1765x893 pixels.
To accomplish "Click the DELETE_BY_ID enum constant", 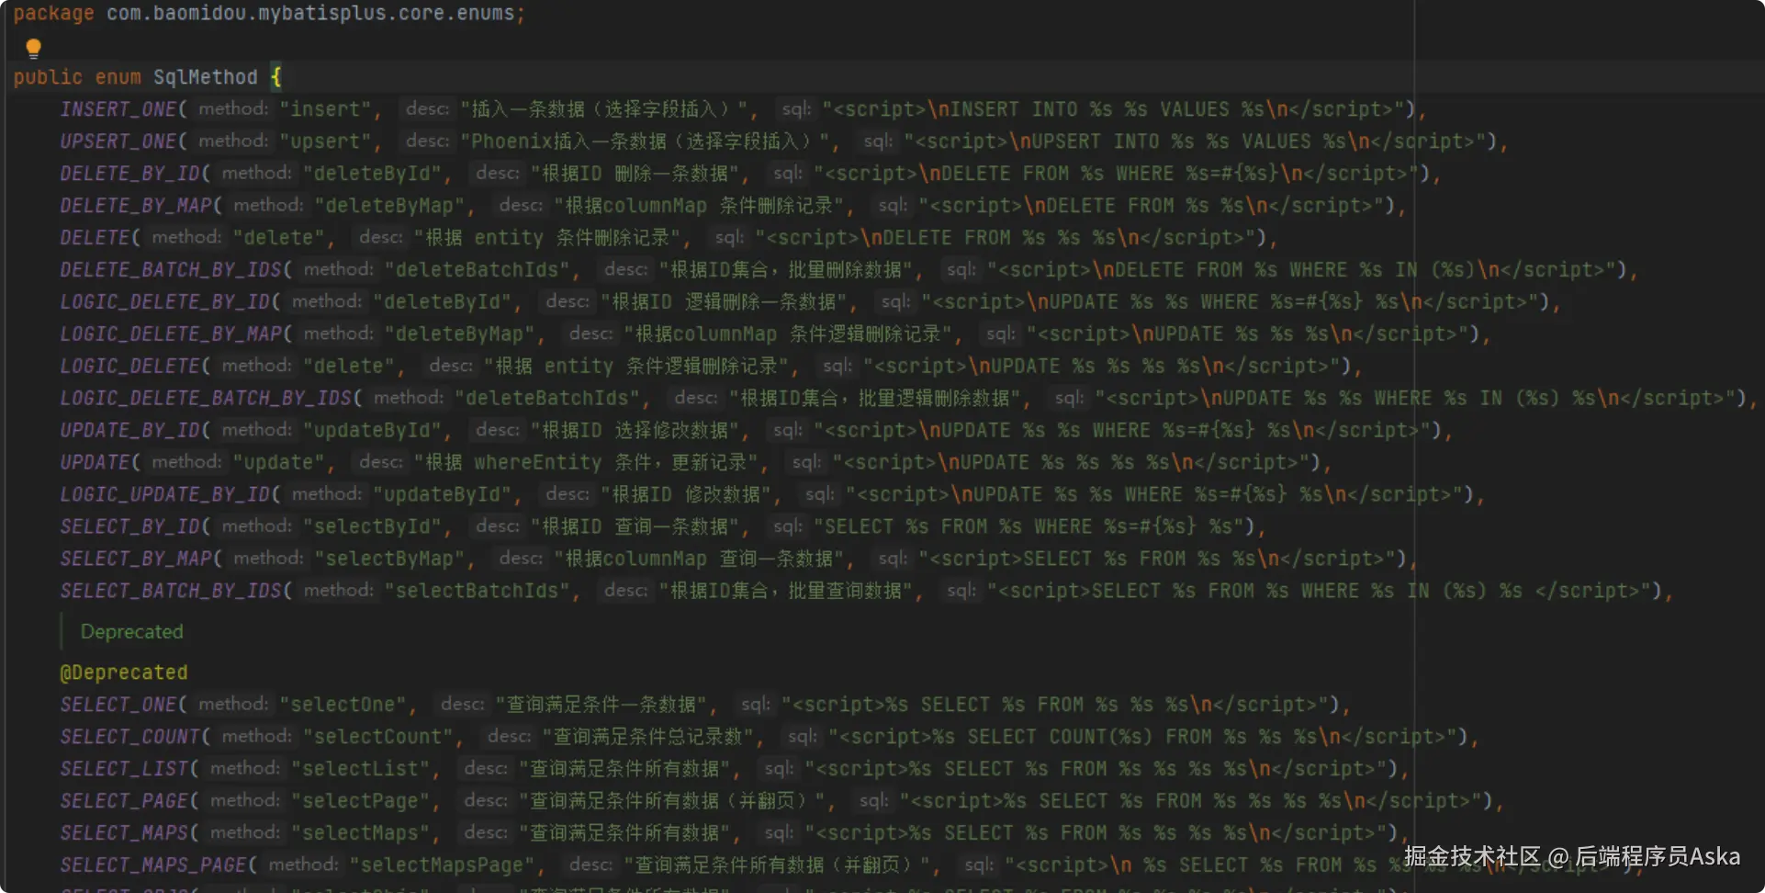I will coord(130,174).
